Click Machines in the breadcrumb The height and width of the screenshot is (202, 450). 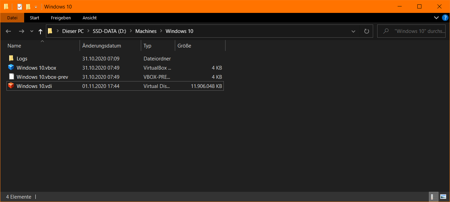[x=146, y=31]
